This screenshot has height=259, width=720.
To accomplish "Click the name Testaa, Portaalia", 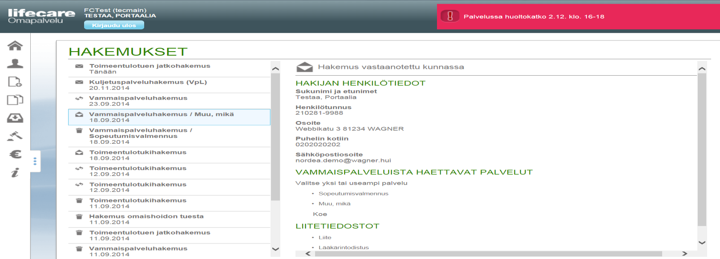I will (326, 97).
